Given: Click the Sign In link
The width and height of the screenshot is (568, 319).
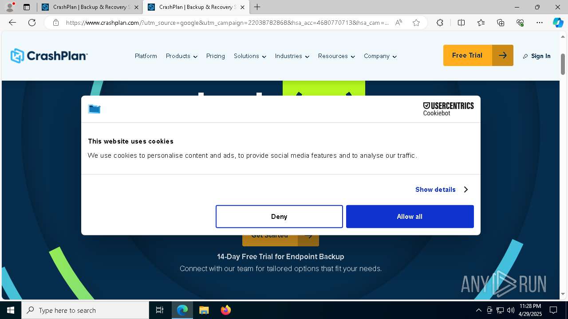Looking at the screenshot, I should tap(536, 56).
